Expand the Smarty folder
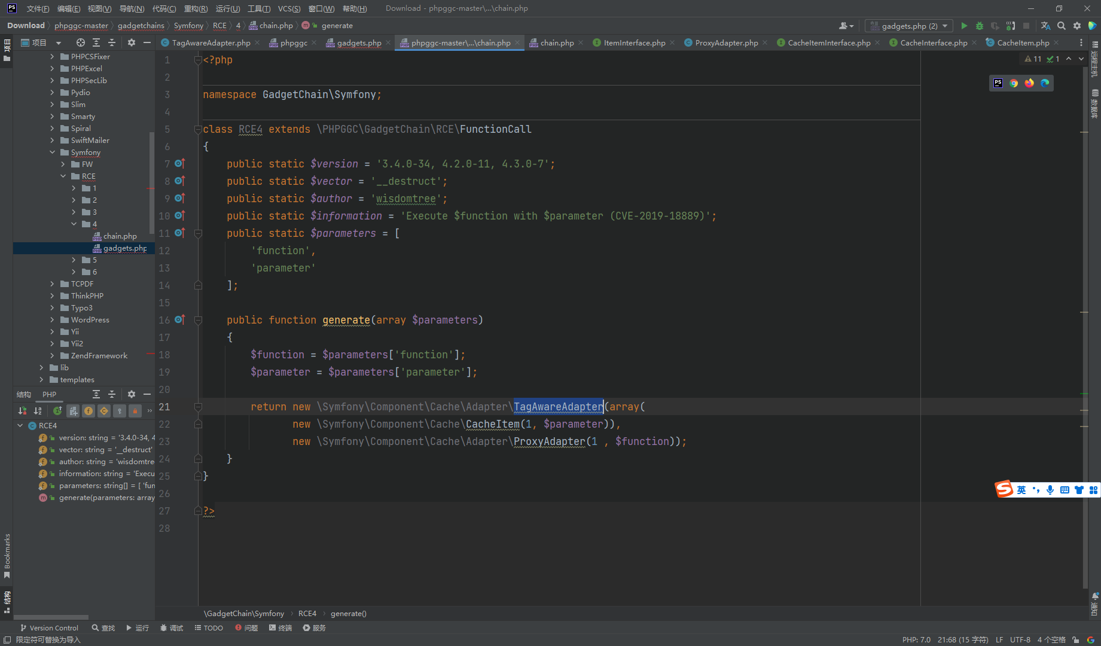This screenshot has height=646, width=1101. 52,117
